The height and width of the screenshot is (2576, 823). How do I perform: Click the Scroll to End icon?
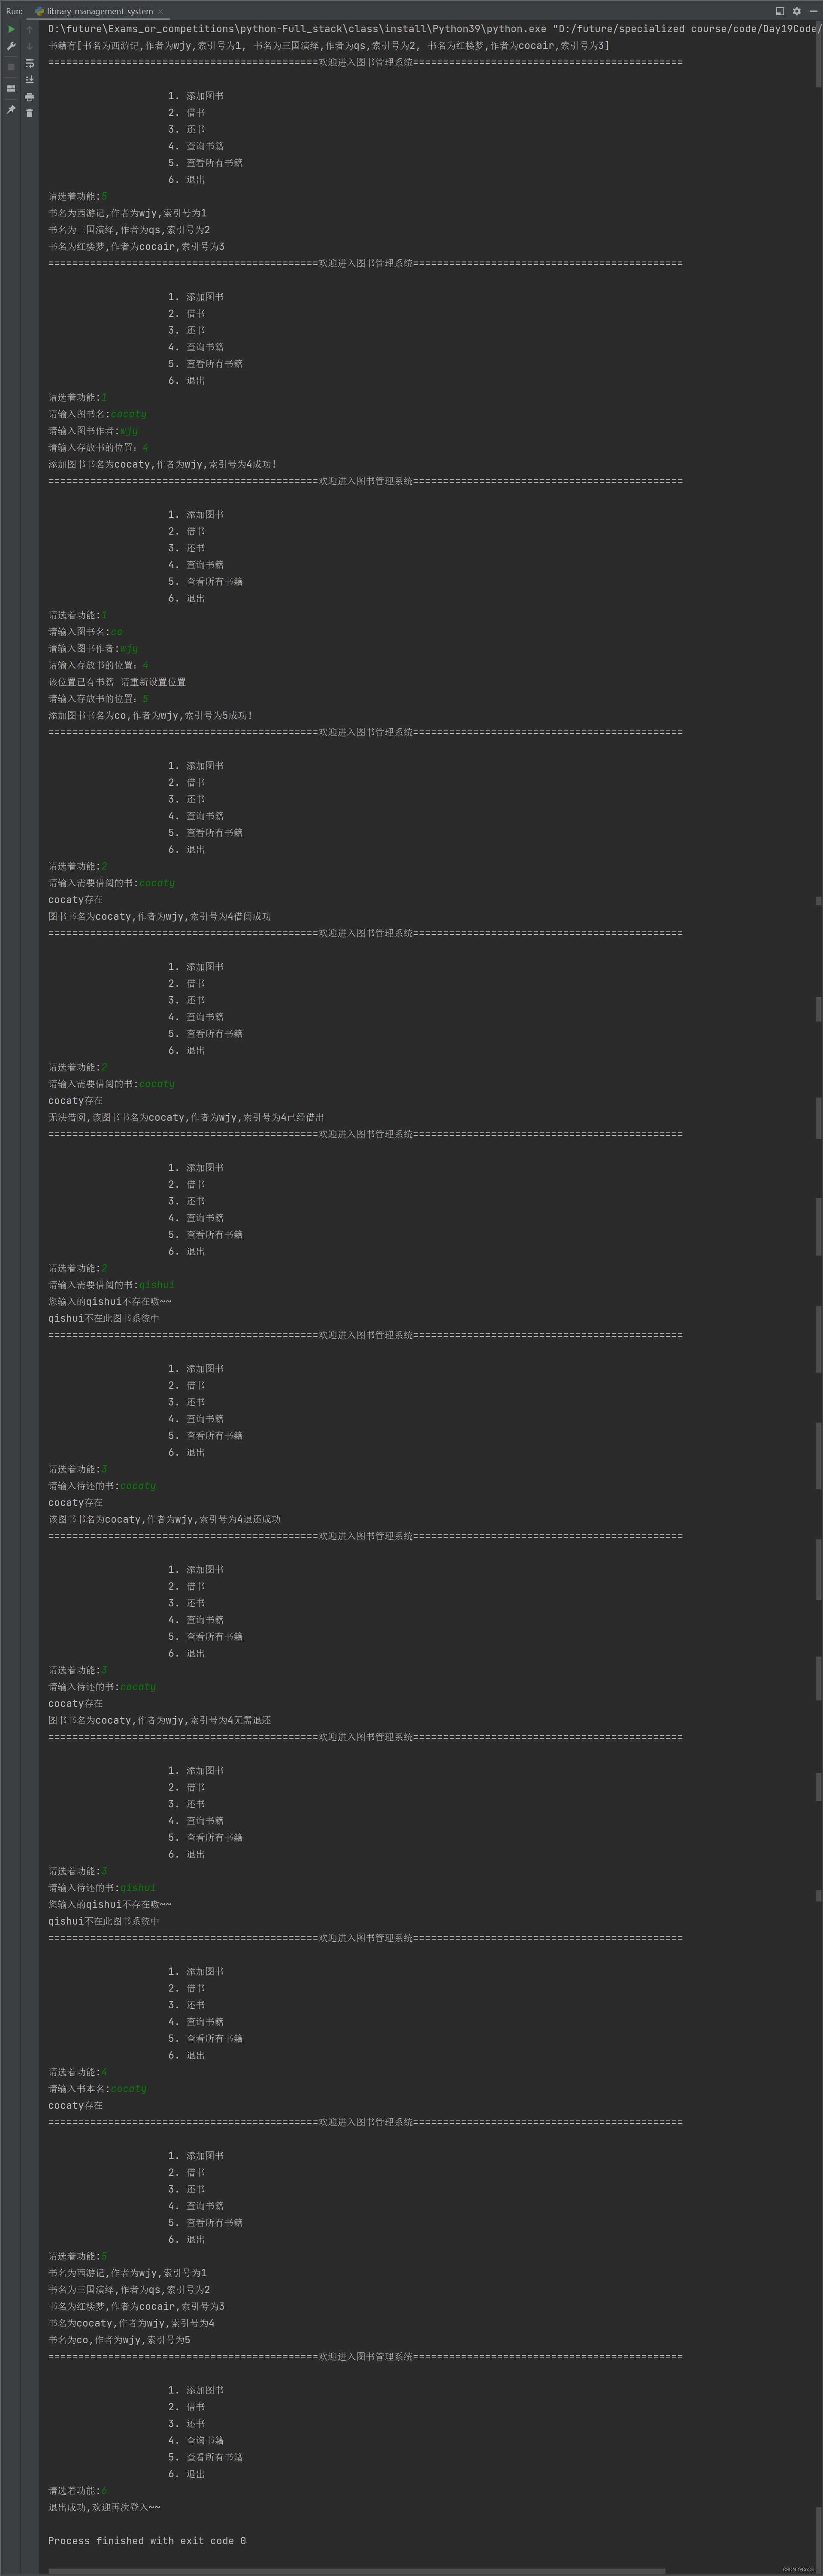pos(29,79)
